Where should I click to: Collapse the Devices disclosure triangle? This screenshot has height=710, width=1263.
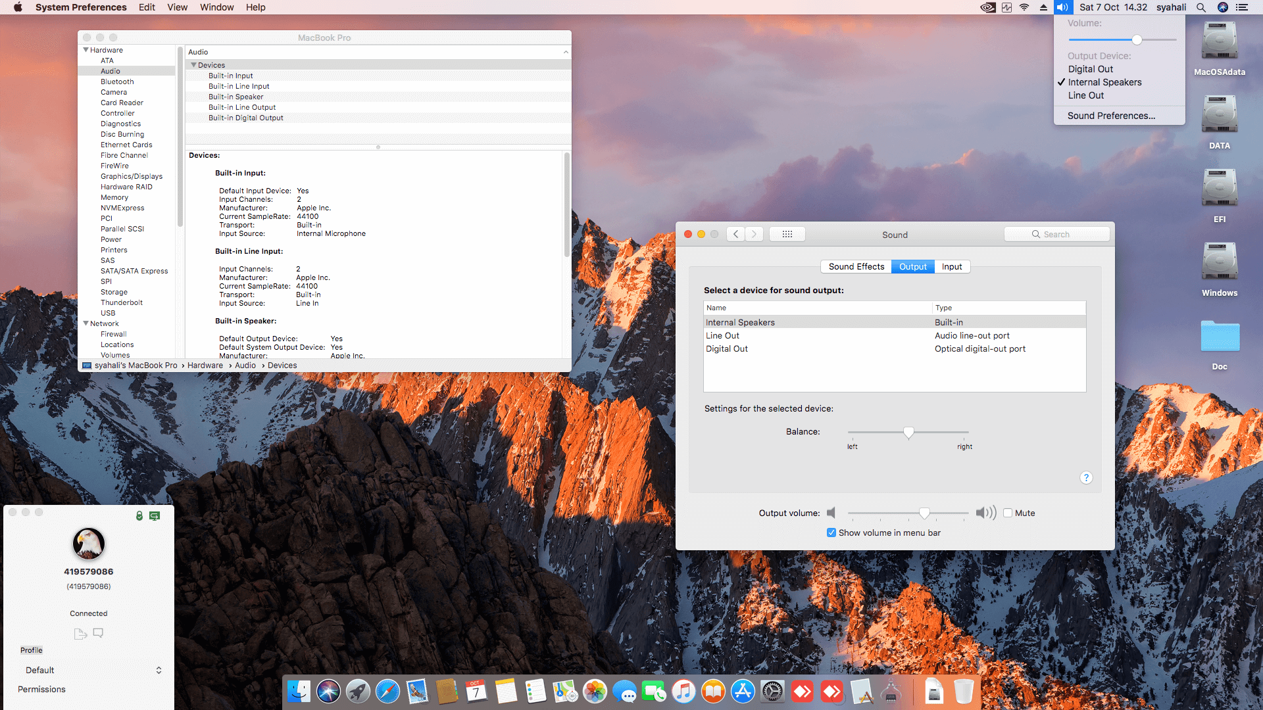193,65
